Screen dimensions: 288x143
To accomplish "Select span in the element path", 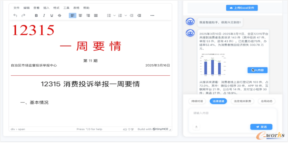I will [22, 129].
